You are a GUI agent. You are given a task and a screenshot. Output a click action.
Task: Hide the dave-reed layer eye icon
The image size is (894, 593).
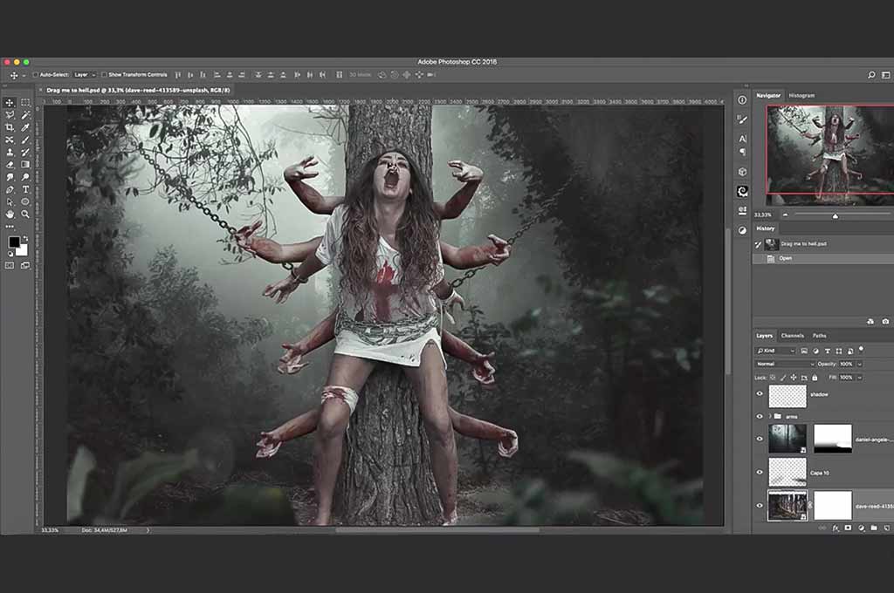coord(760,505)
